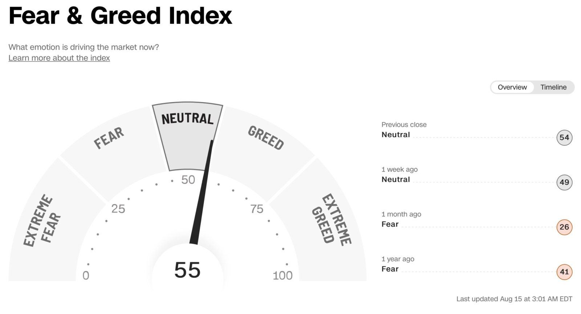The image size is (581, 314).
Task: Click the Previous close Neutral label
Action: click(395, 135)
